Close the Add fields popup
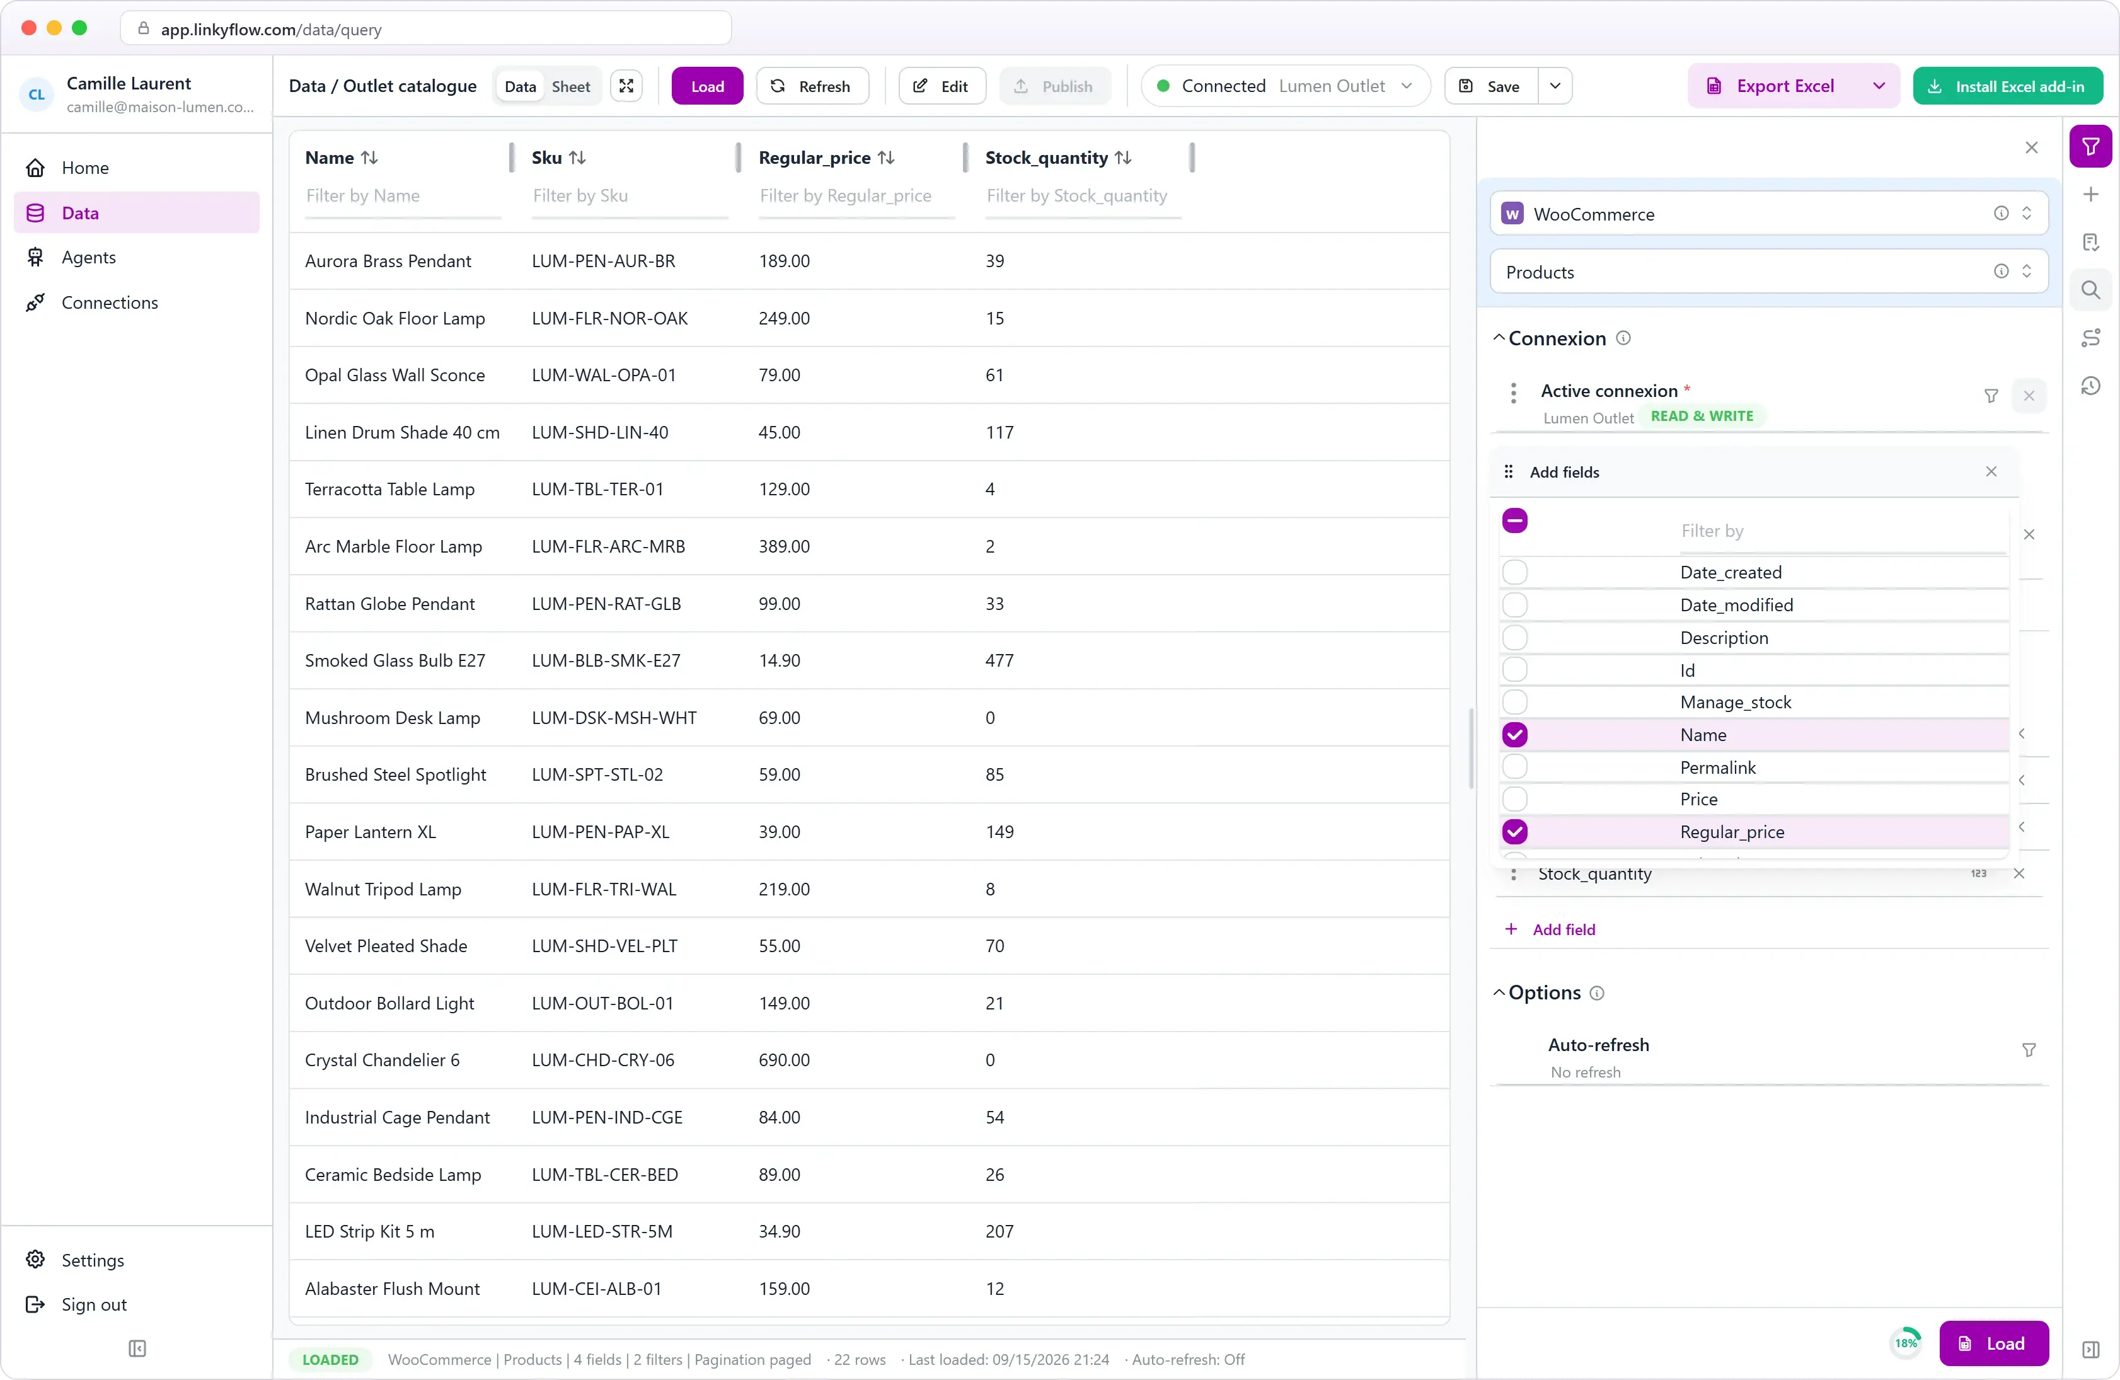This screenshot has width=2120, height=1380. tap(1991, 471)
